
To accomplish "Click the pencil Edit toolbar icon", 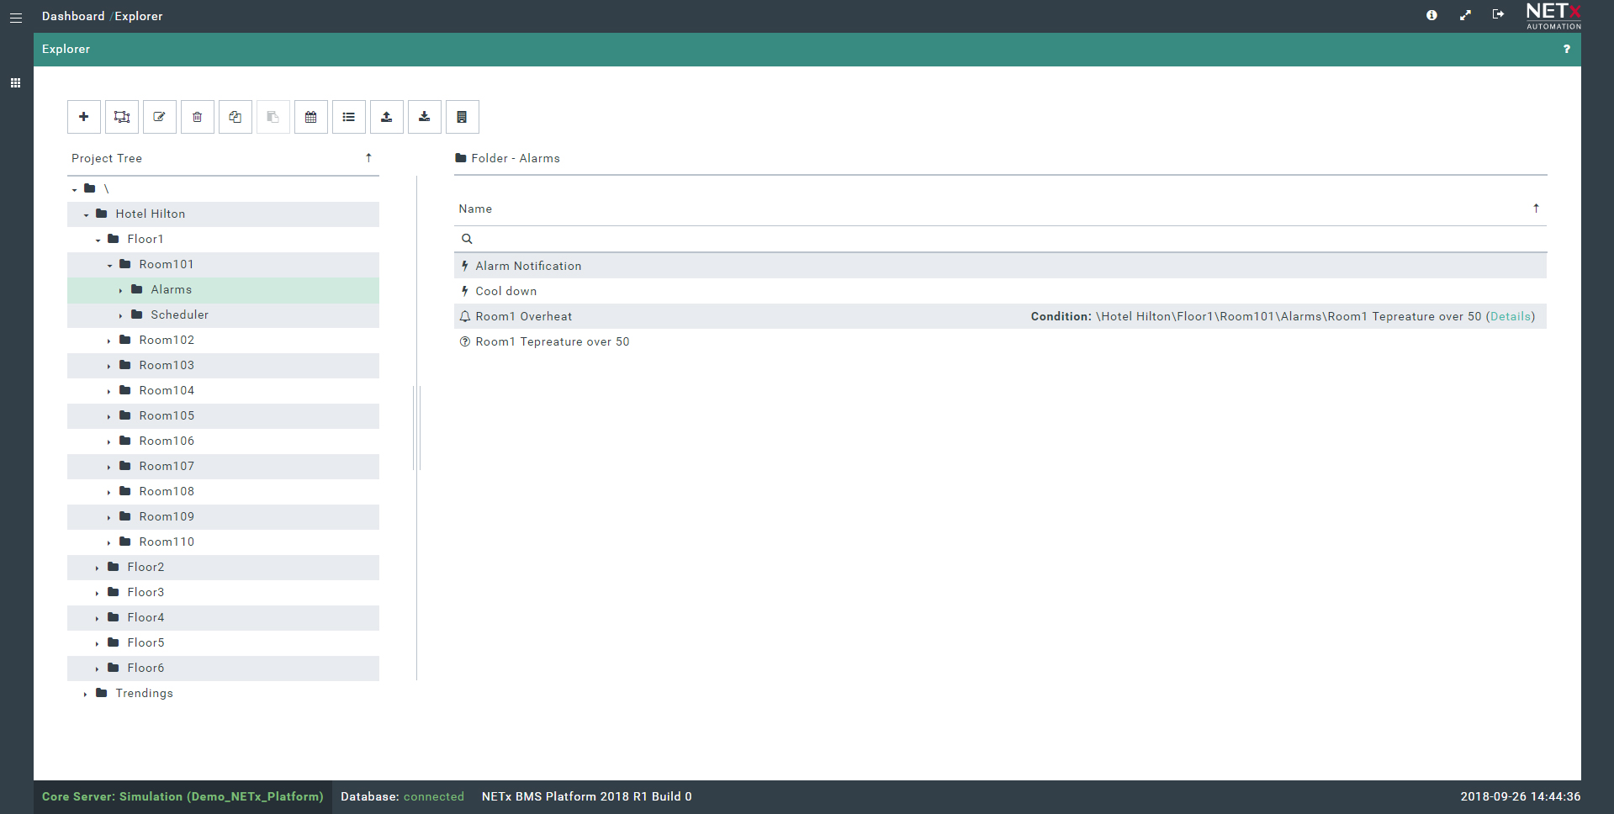I will [160, 117].
